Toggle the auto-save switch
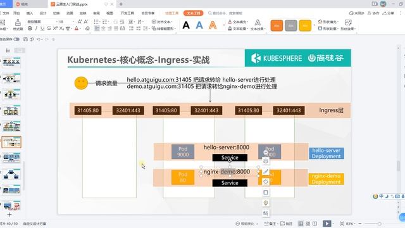Image resolution: width=405 pixels, height=228 pixels. pyautogui.click(x=16, y=39)
